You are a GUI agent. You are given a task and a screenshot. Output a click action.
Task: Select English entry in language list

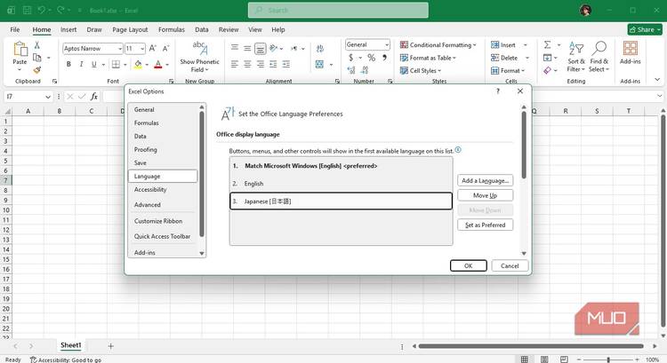[x=341, y=184]
